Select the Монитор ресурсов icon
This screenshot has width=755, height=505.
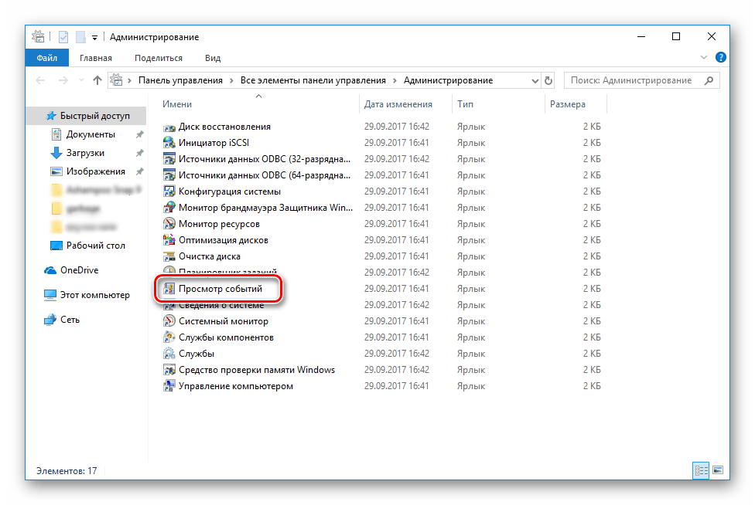[x=169, y=224]
